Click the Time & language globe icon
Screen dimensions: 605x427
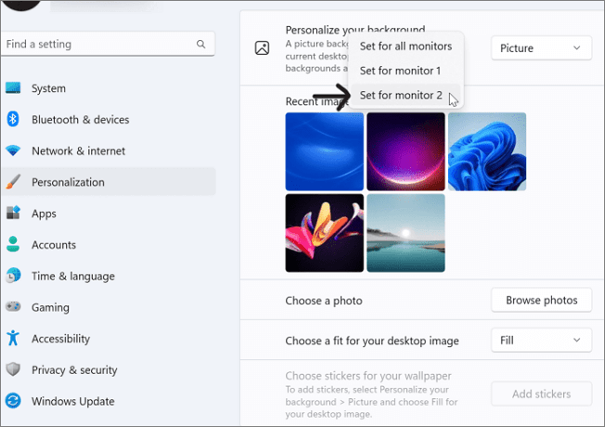point(13,276)
